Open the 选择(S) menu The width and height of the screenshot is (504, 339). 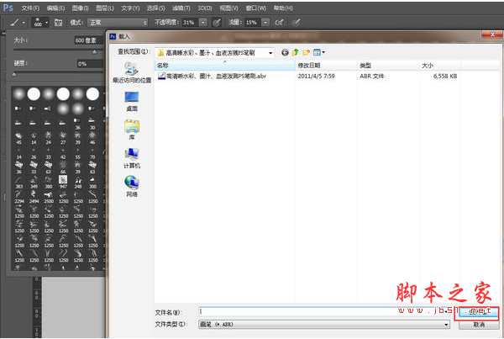(x=156, y=8)
